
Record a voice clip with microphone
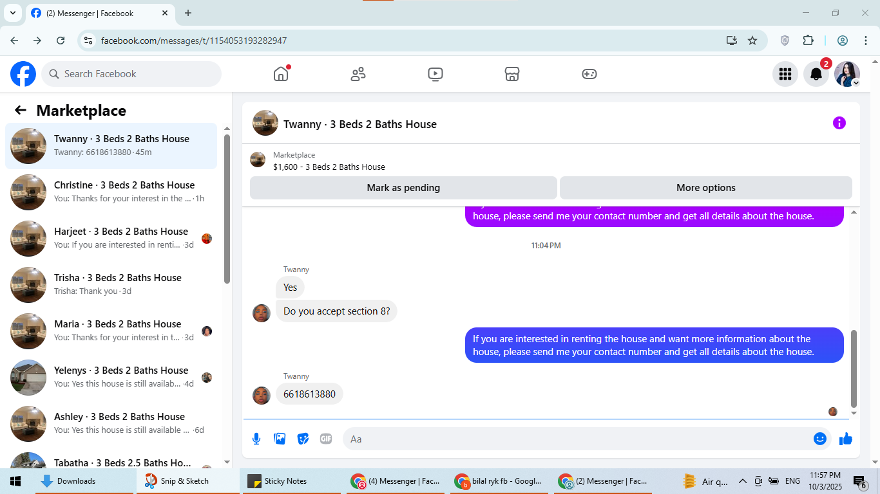pyautogui.click(x=256, y=439)
